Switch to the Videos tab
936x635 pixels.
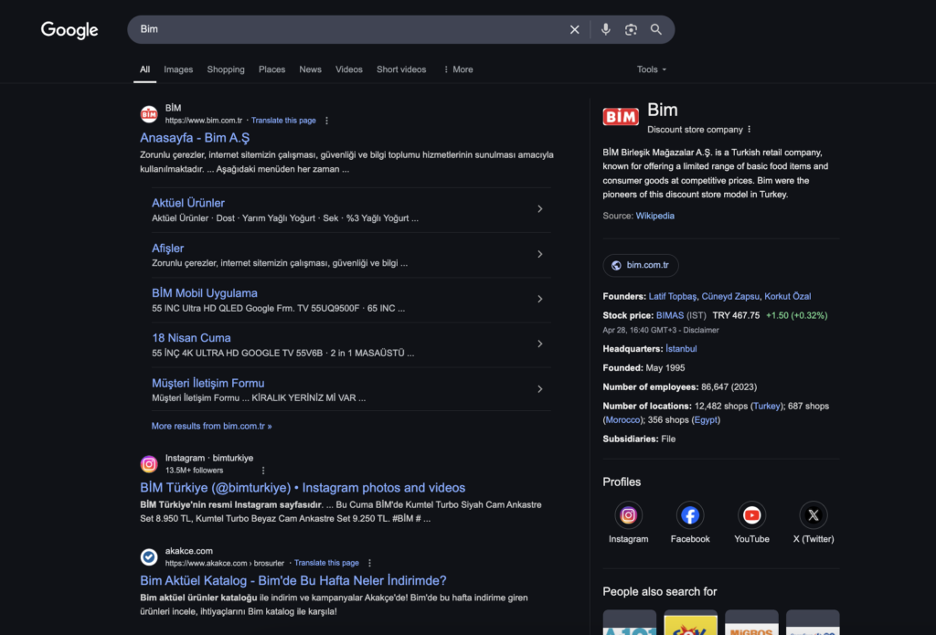point(348,69)
